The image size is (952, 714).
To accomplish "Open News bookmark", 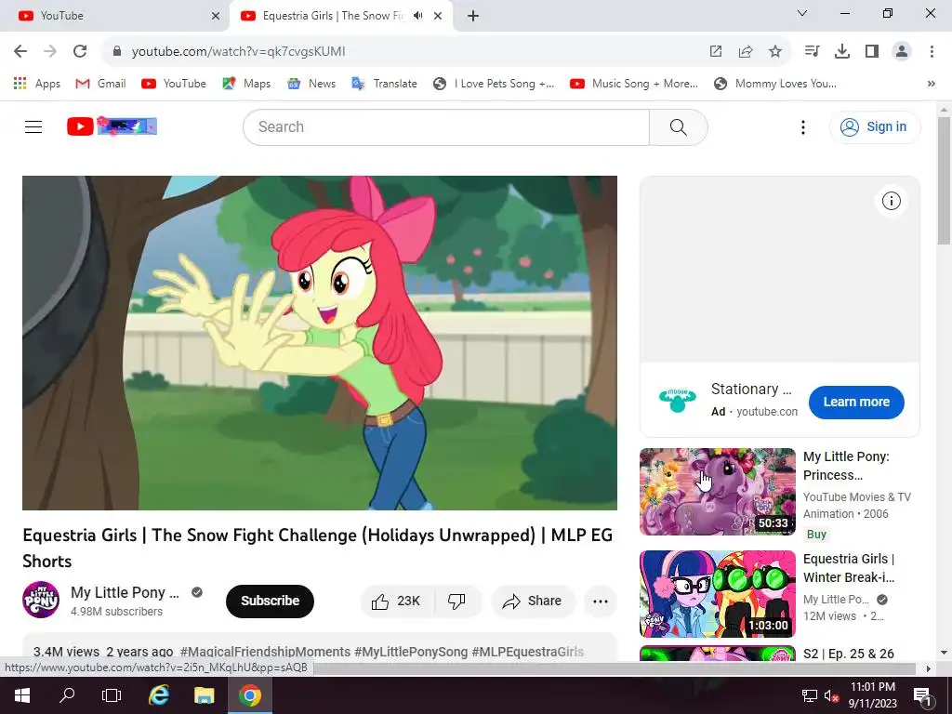I will coord(311,84).
